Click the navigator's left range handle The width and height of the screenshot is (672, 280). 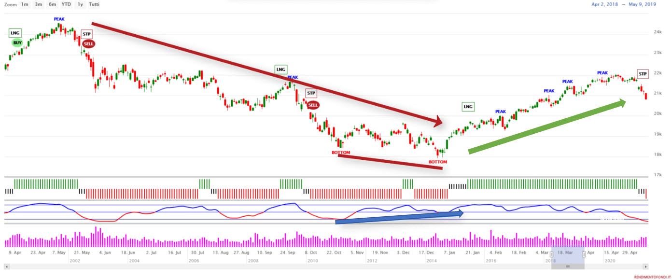[x=552, y=254]
